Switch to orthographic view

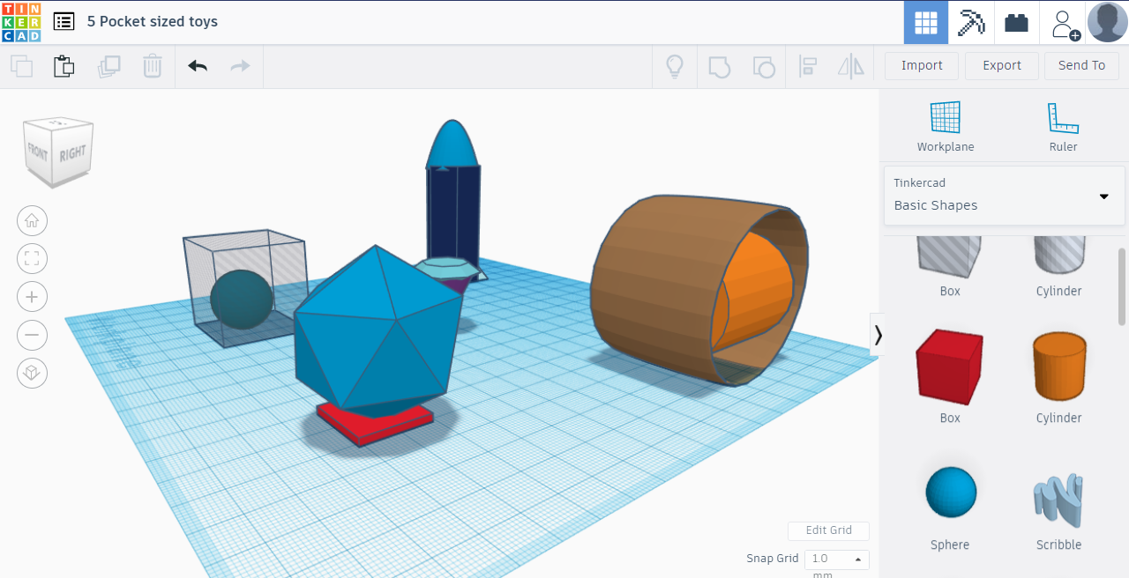tap(32, 373)
